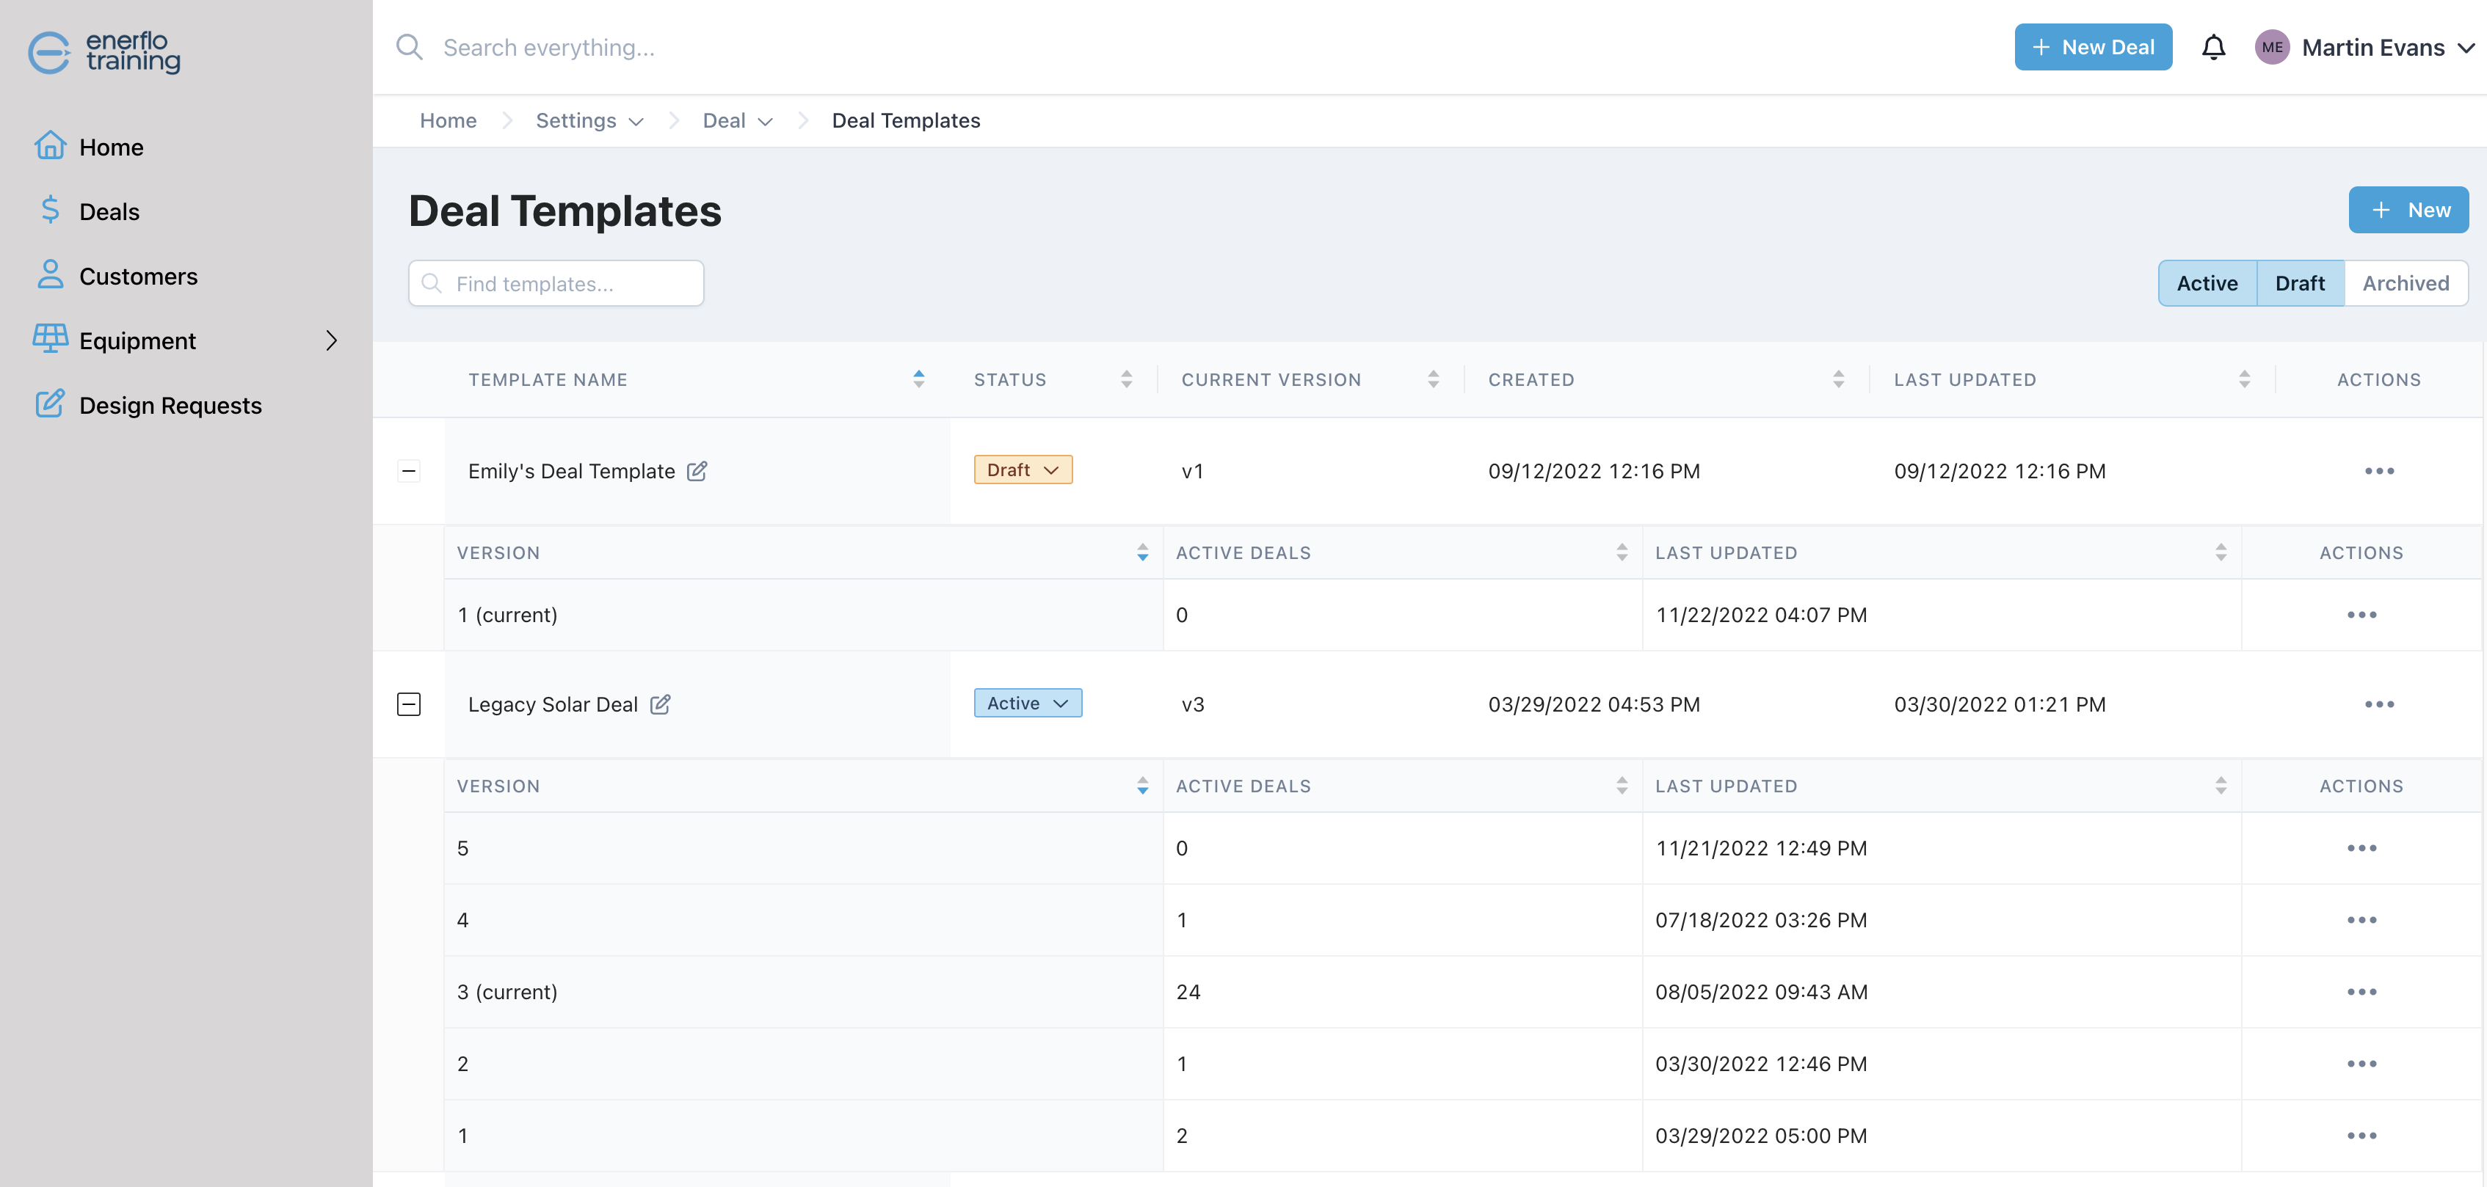Image resolution: width=2487 pixels, height=1187 pixels.
Task: Sort by Template Name column
Action: pyautogui.click(x=919, y=379)
